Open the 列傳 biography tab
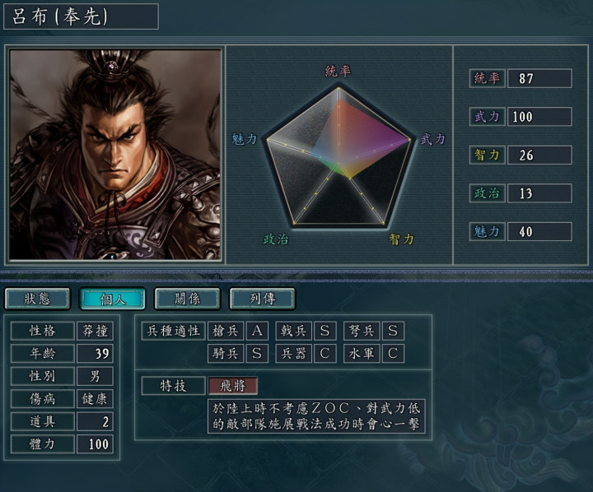 262,299
